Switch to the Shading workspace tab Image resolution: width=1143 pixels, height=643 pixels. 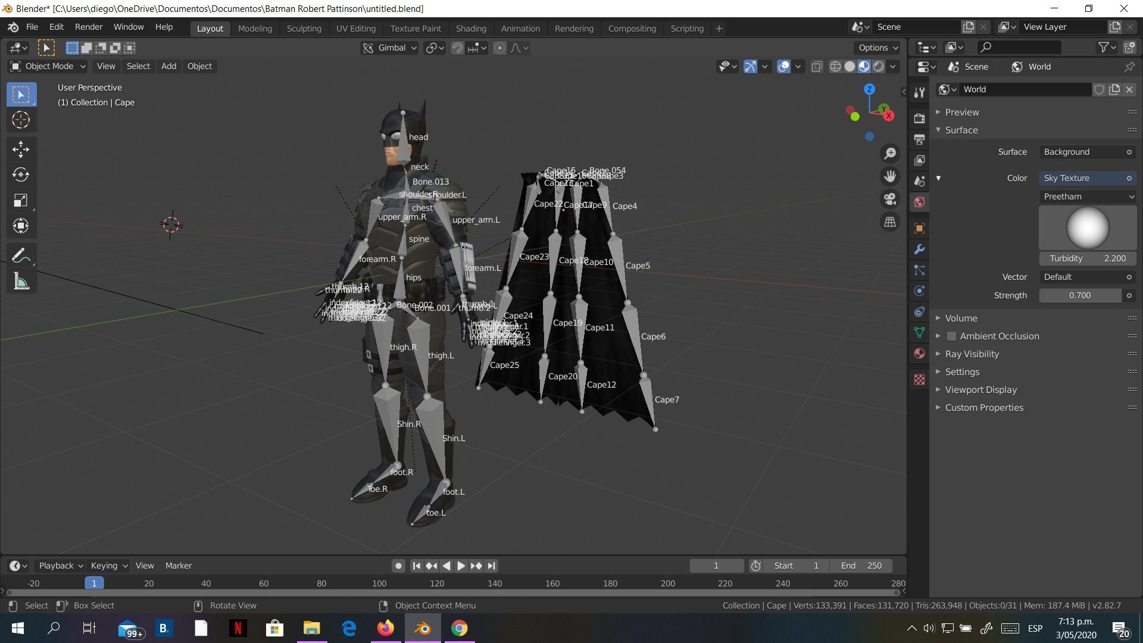471,29
